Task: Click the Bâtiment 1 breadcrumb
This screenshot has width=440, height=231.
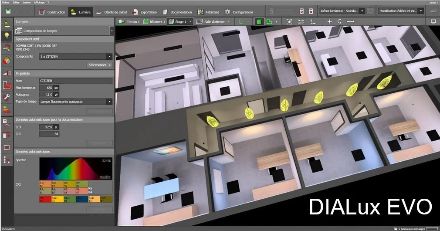Action: point(154,22)
